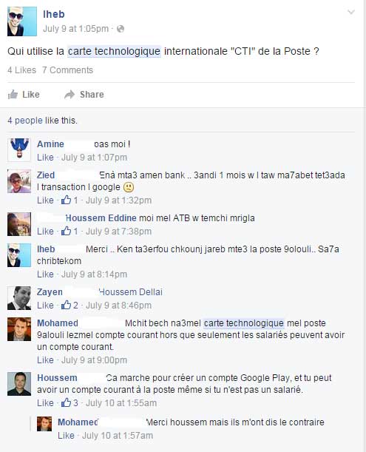Like Amine's "pas moi" comment
Screen dimensions: 366x452
(45, 158)
